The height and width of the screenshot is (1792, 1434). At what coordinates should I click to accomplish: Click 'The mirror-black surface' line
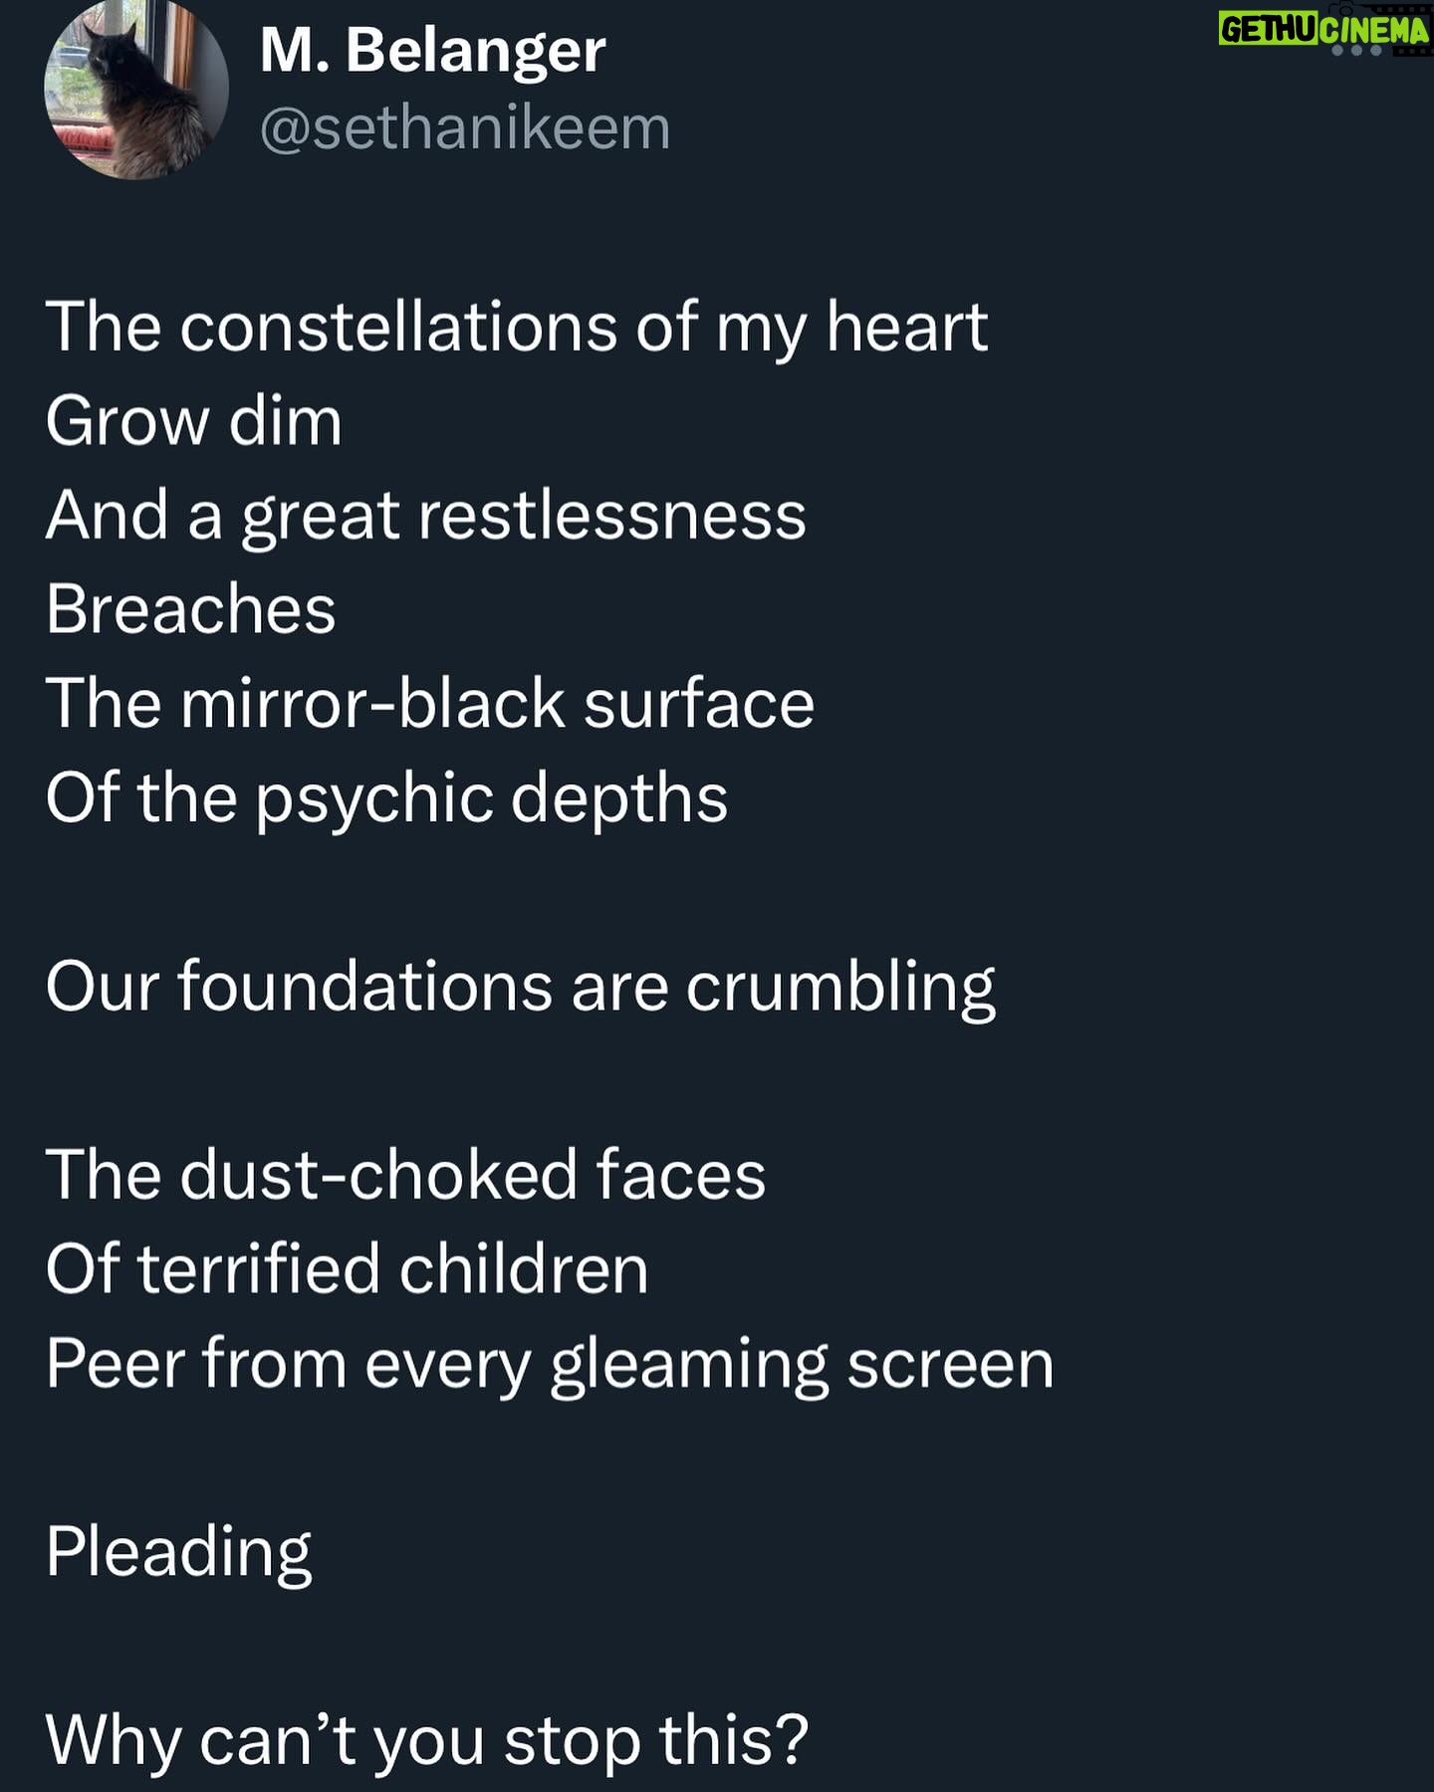coord(429,703)
